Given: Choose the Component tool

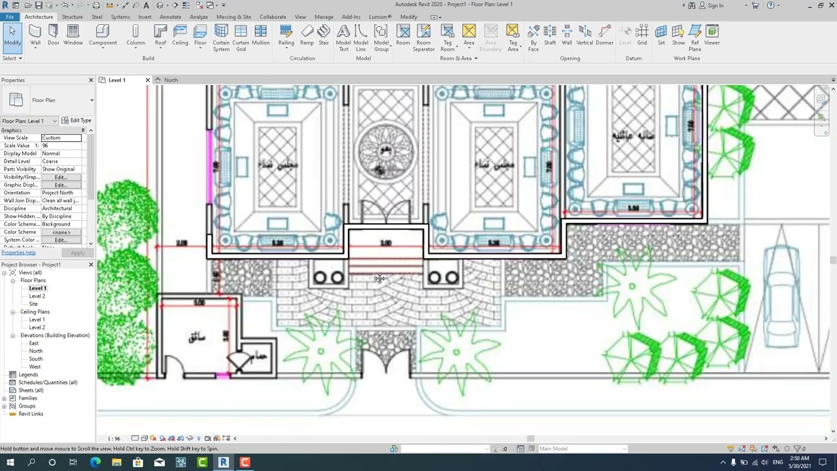Looking at the screenshot, I should [x=103, y=35].
